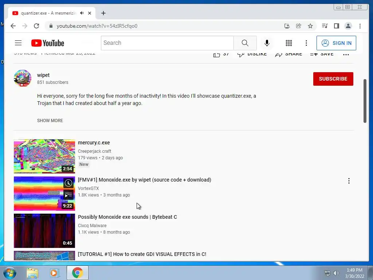Activate voice search microphone
Screen dimensions: 373x280
267,43
